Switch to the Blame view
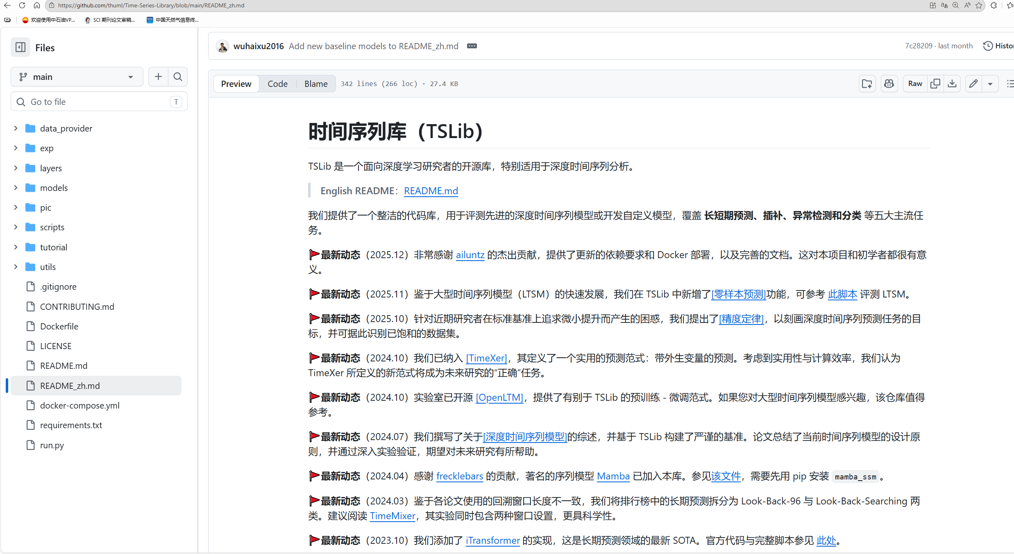 pos(316,84)
